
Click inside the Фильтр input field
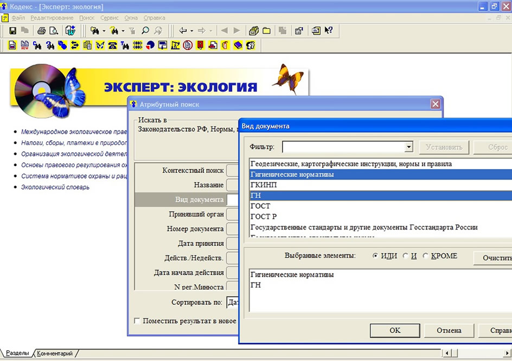click(x=343, y=147)
